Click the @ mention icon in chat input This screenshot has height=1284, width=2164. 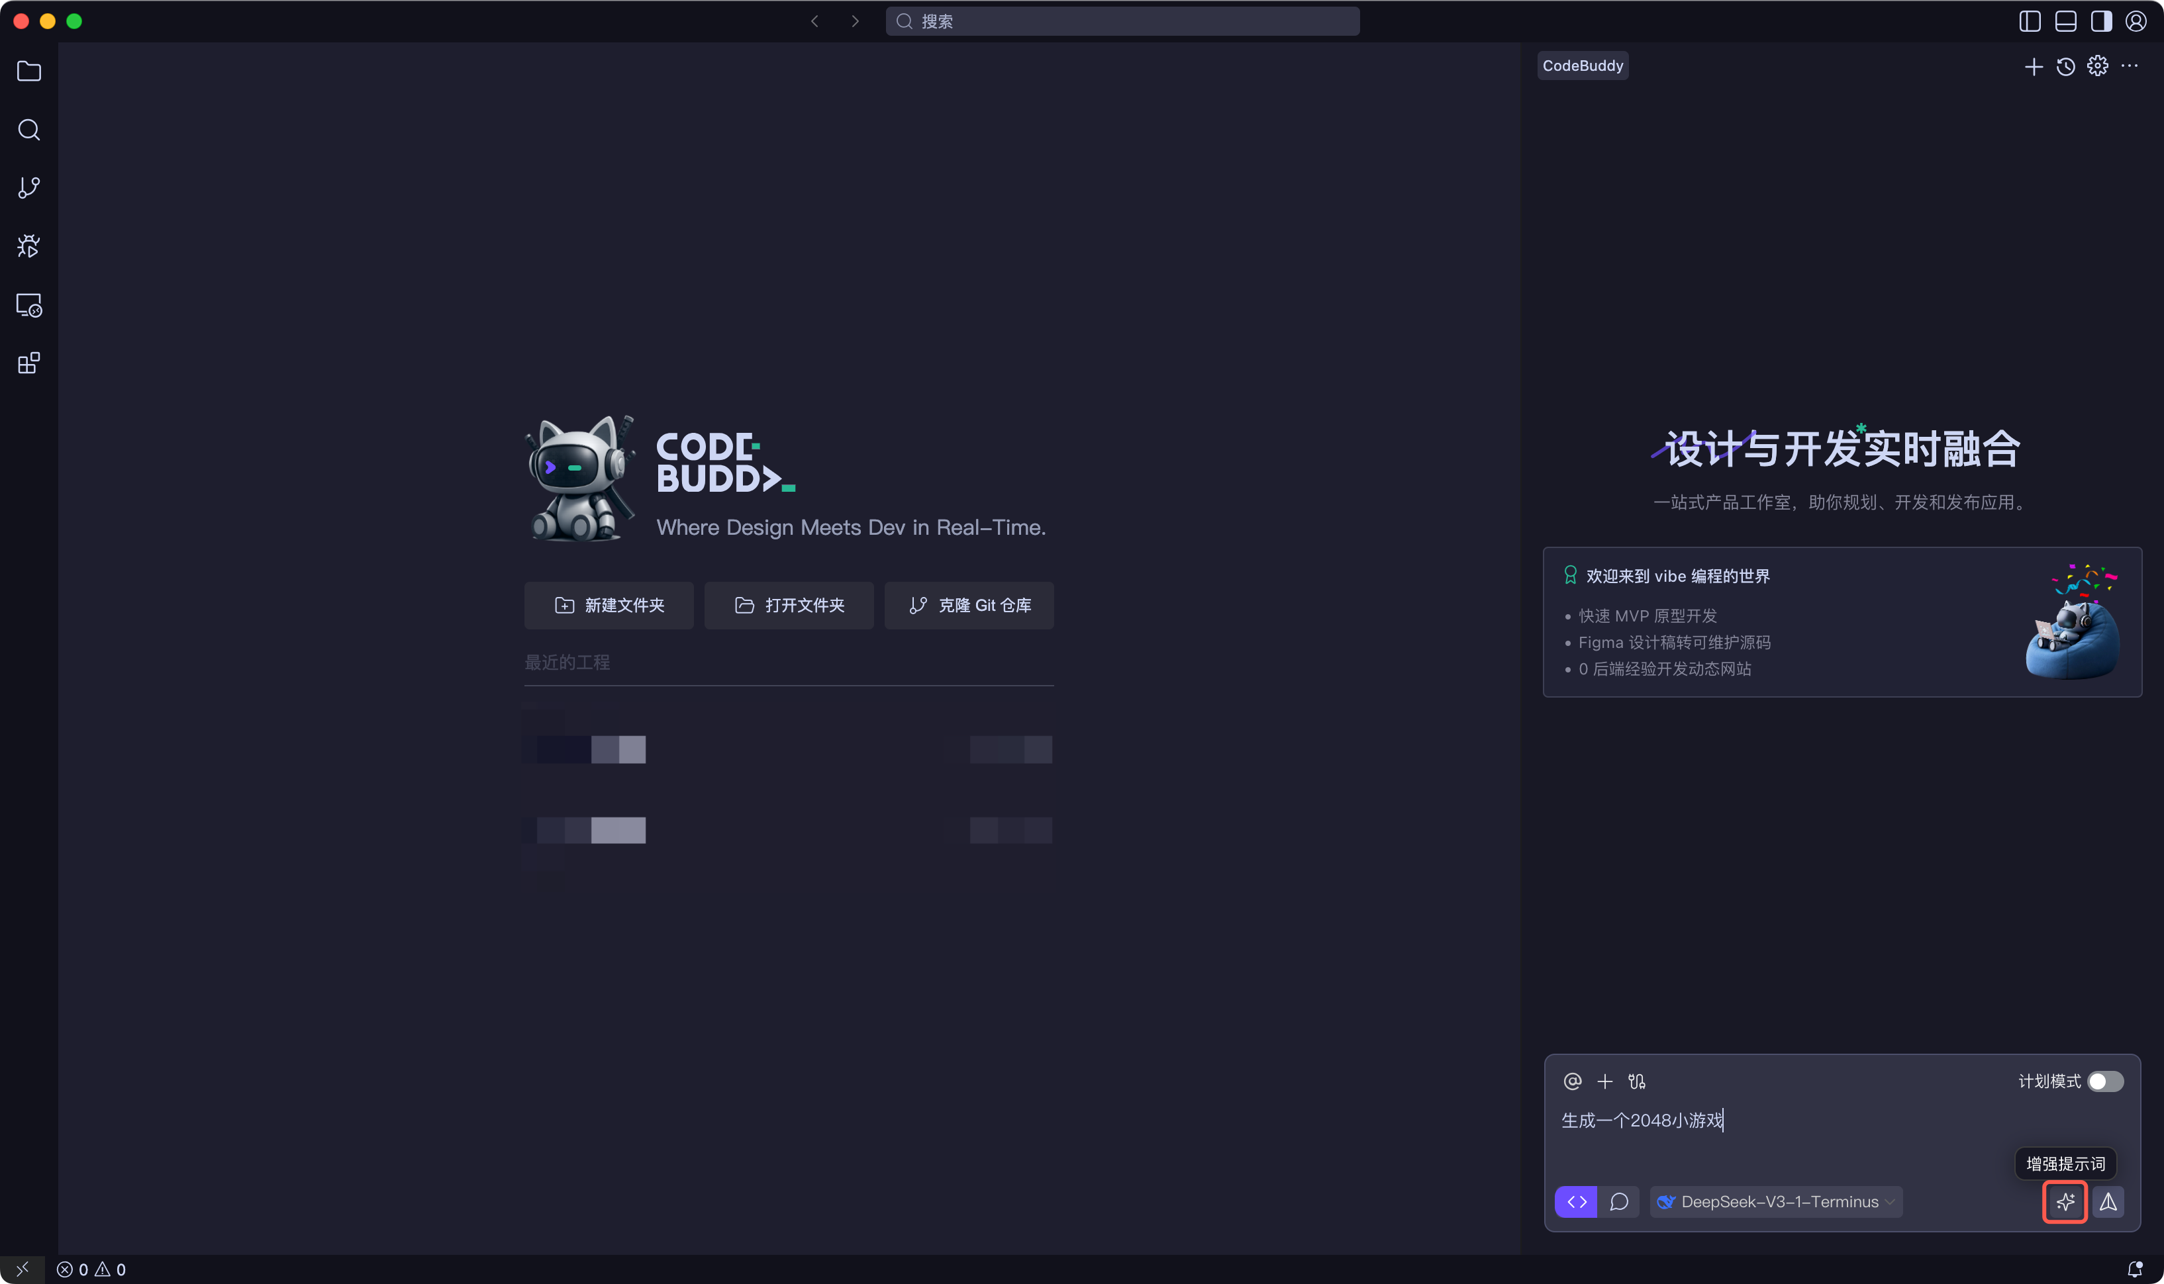pos(1572,1081)
